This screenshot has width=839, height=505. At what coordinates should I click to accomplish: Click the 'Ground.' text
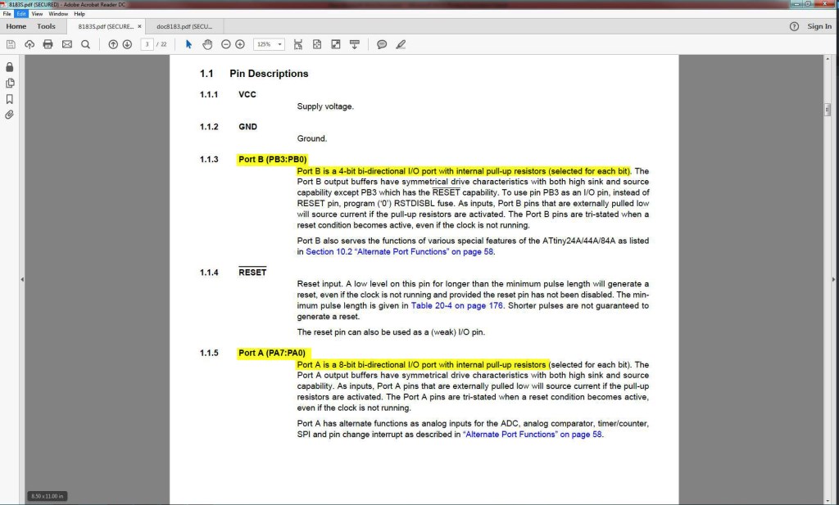tap(312, 138)
